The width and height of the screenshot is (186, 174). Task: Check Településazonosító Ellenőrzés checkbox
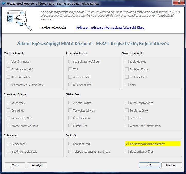click(70, 151)
